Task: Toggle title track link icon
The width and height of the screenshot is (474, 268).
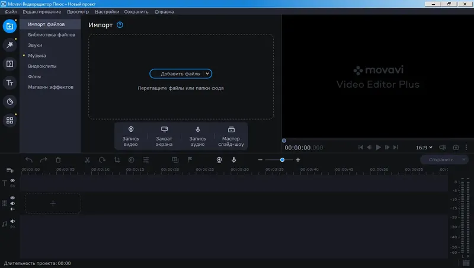Action: point(12,186)
